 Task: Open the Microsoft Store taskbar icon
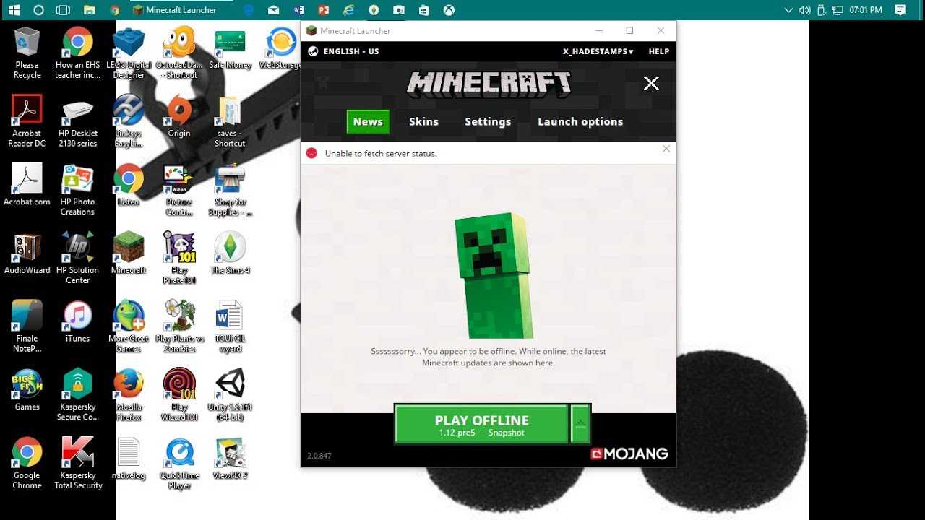pyautogui.click(x=423, y=10)
